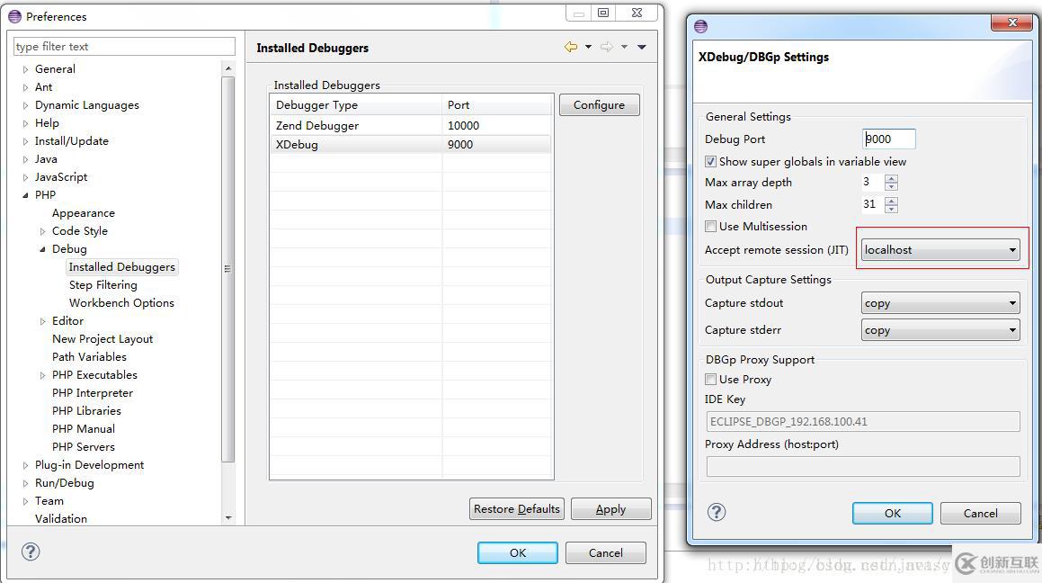Expand the Install/Update node
This screenshot has height=583, width=1042.
pyautogui.click(x=25, y=141)
